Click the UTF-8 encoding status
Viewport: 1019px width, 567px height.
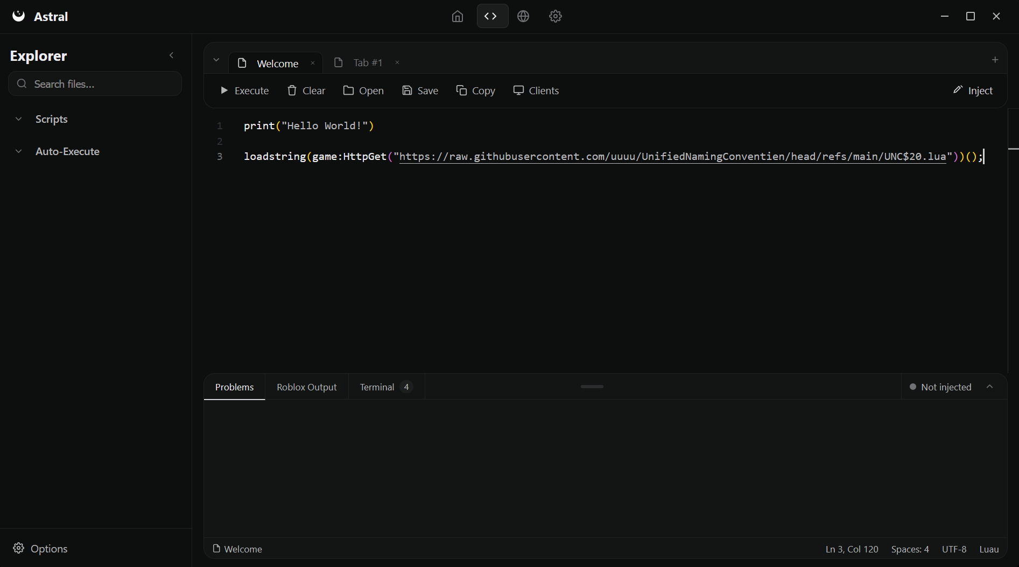click(954, 549)
